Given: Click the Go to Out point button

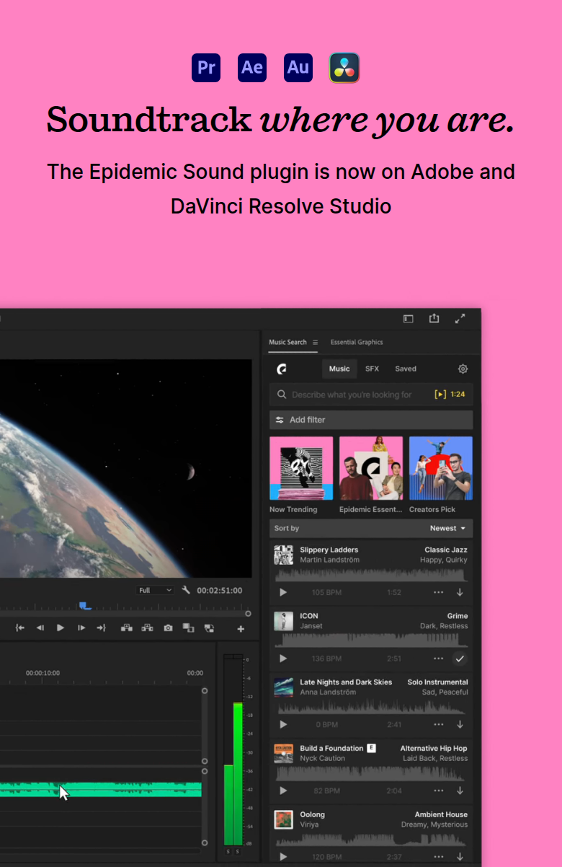Looking at the screenshot, I should [102, 628].
